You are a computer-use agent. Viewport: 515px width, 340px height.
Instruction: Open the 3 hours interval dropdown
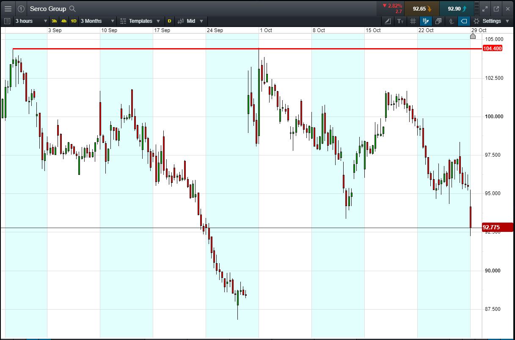click(x=31, y=21)
